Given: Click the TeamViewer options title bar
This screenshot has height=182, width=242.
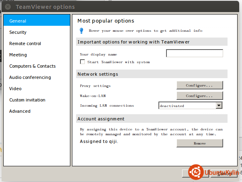Looking at the screenshot, I should click(121, 7).
